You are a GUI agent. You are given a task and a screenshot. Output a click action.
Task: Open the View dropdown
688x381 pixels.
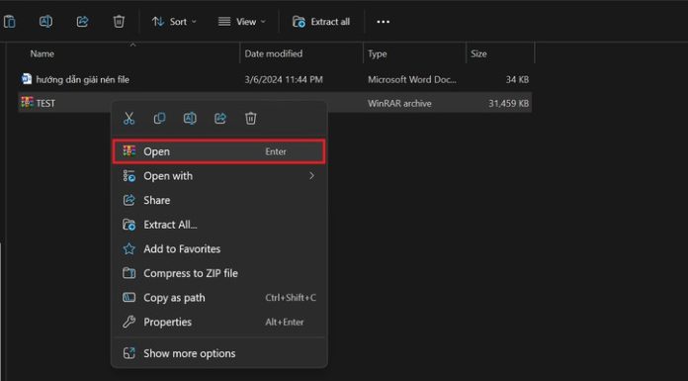coord(242,22)
